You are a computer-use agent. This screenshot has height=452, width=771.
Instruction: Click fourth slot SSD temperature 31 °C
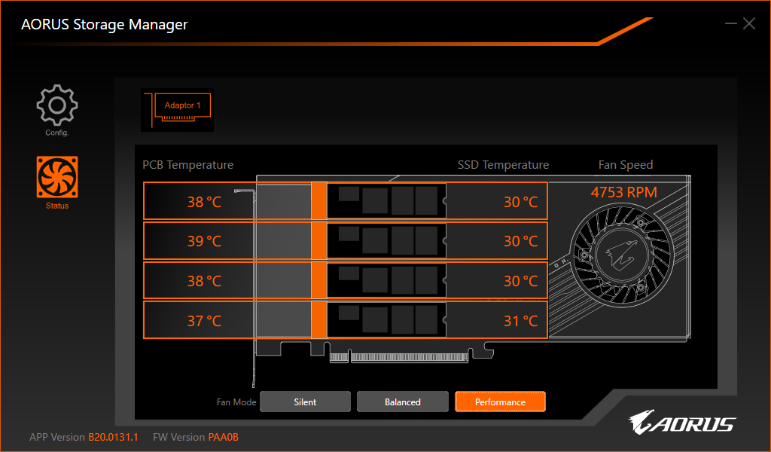tap(520, 321)
